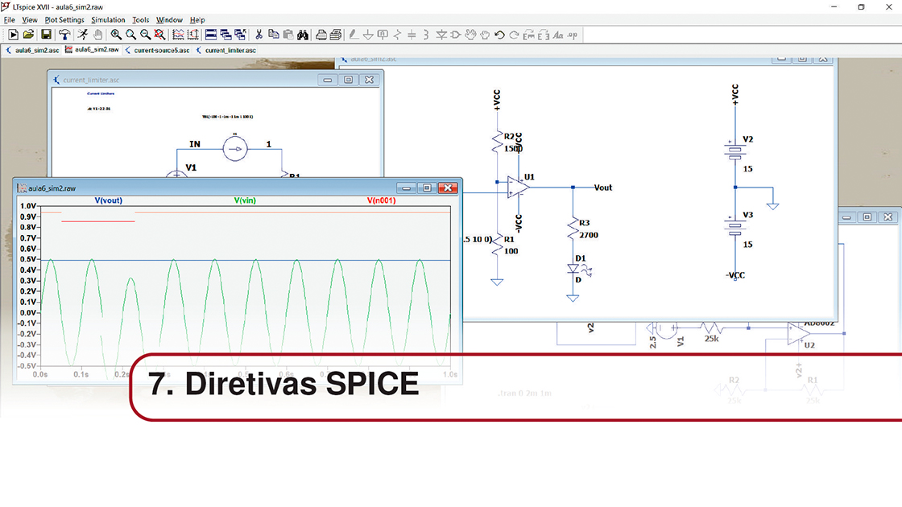Click the Rotate component icon
Viewport: 902px width, 507px height.
(528, 35)
